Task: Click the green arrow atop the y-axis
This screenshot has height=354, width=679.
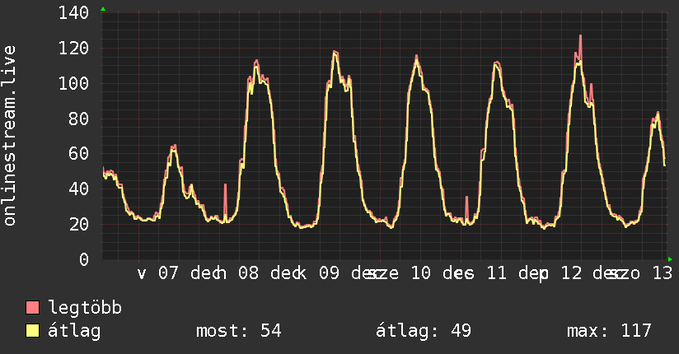Action: pos(103,9)
